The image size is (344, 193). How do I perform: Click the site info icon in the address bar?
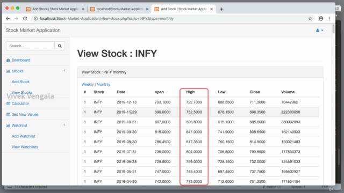(x=35, y=19)
